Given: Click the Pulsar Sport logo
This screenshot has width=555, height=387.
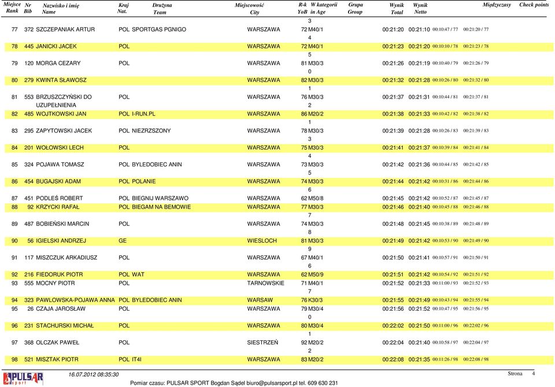Looking at the screenshot, I should click(x=23, y=378).
